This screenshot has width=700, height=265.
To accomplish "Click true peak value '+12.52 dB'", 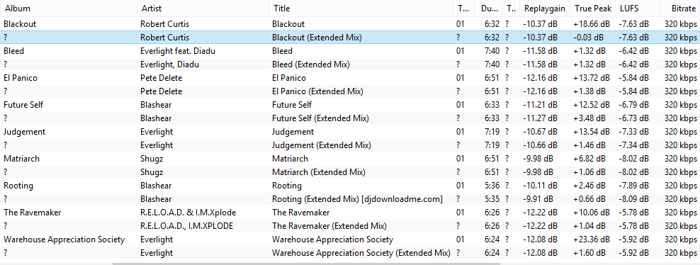I will (592, 105).
